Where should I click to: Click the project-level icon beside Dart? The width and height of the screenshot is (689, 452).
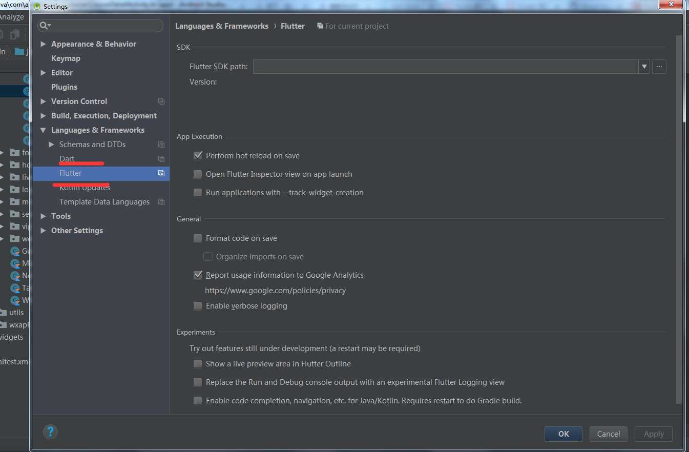coord(161,159)
